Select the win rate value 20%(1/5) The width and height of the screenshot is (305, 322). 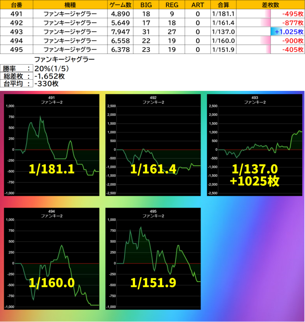[x=51, y=69]
